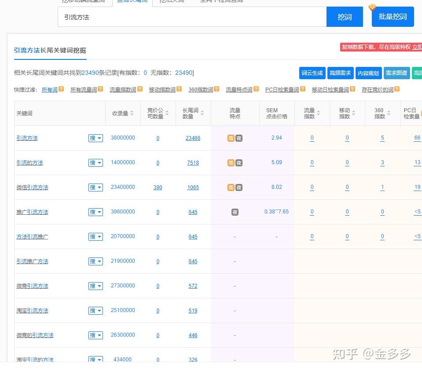This screenshot has height=371, width=422.
Task: Click the 夜 badge in 微信引流方法 row
Action: click(x=239, y=187)
